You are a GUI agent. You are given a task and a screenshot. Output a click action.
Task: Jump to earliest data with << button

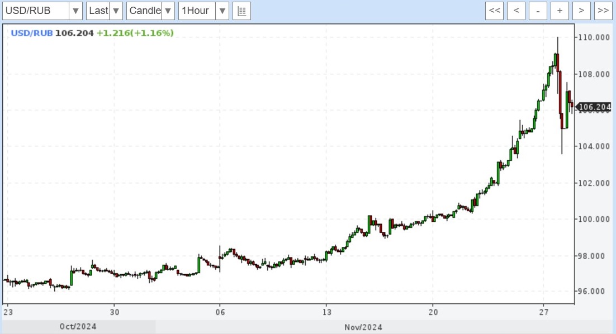[x=495, y=11]
